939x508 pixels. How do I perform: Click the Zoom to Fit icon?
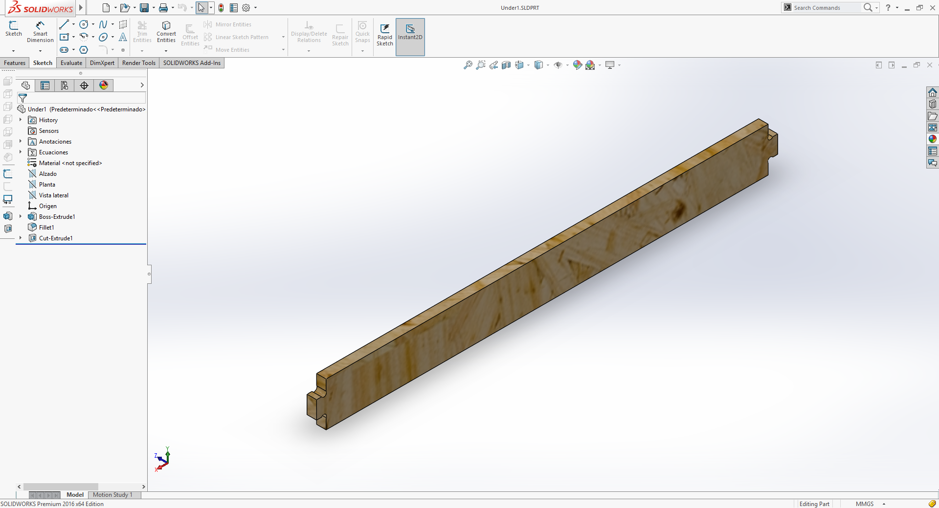pyautogui.click(x=468, y=65)
